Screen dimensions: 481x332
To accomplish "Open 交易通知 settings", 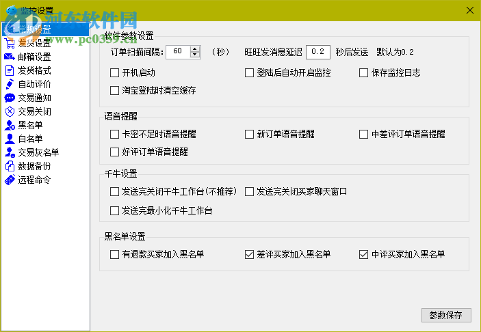I will (34, 98).
